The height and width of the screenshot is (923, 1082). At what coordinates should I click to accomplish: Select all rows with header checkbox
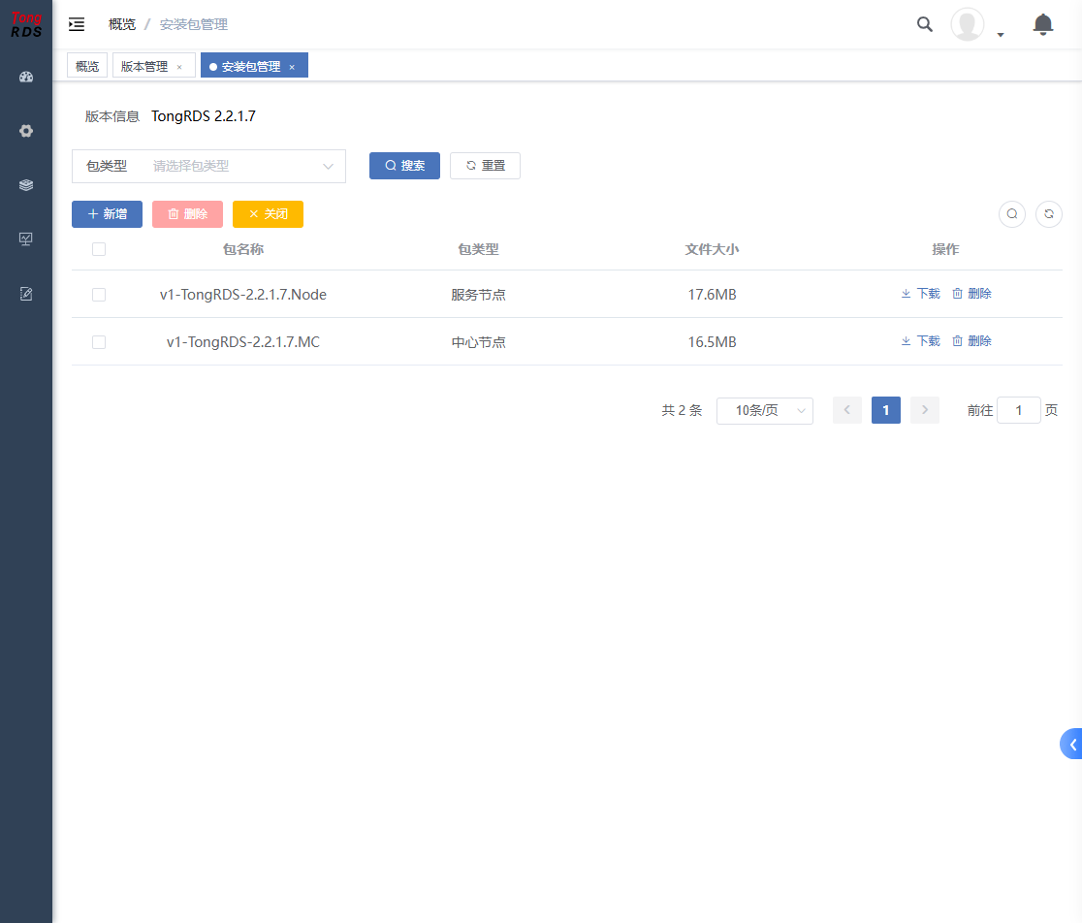99,249
